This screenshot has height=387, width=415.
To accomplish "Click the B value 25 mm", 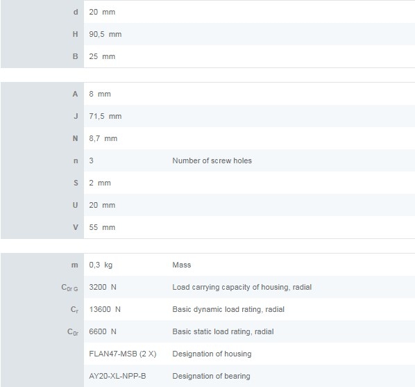I will (x=102, y=56).
